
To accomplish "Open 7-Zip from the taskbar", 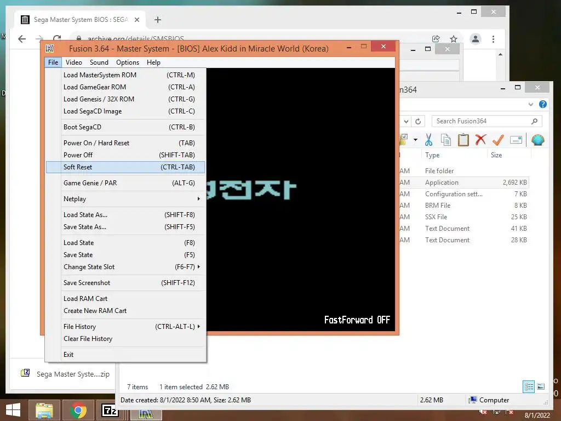I will point(110,410).
